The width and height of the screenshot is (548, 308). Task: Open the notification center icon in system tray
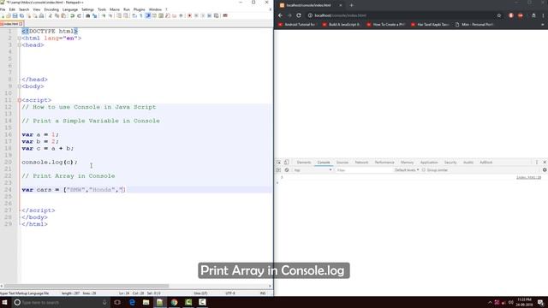[x=540, y=302]
